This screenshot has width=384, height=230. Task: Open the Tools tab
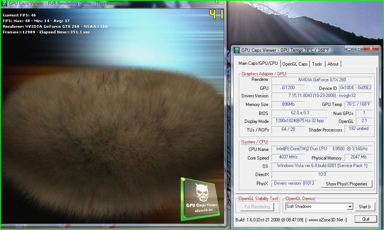[x=317, y=64]
